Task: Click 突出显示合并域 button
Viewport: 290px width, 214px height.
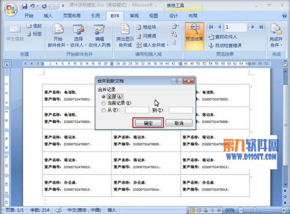Action: 125,35
